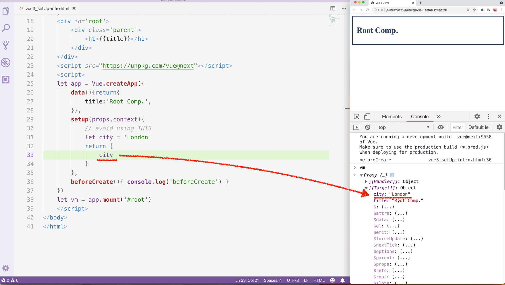Open the Explorer files icon in sidebar
The width and height of the screenshot is (505, 285).
[x=6, y=11]
